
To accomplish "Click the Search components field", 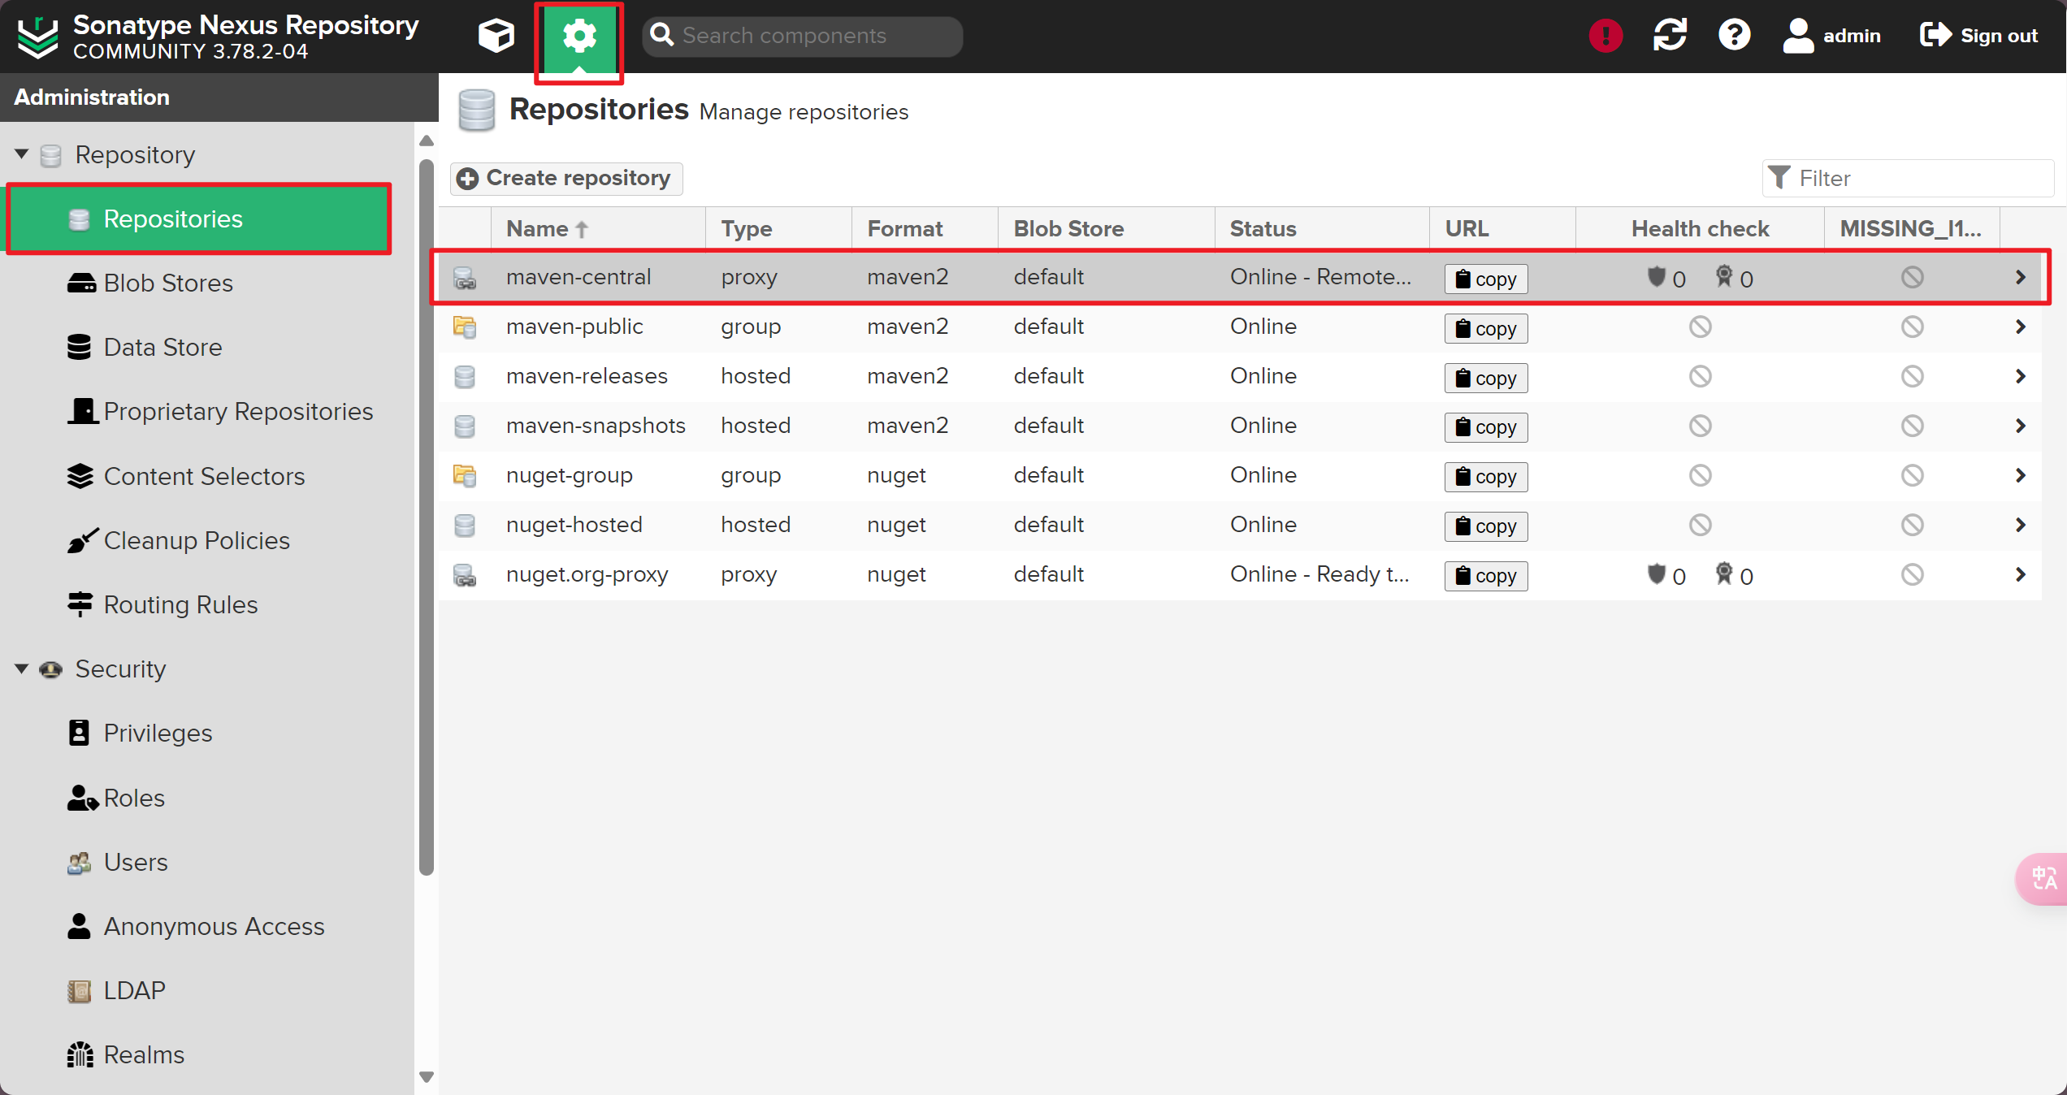I will (802, 36).
